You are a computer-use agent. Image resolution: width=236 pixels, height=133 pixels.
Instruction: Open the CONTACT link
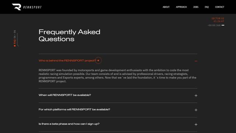[220, 7]
